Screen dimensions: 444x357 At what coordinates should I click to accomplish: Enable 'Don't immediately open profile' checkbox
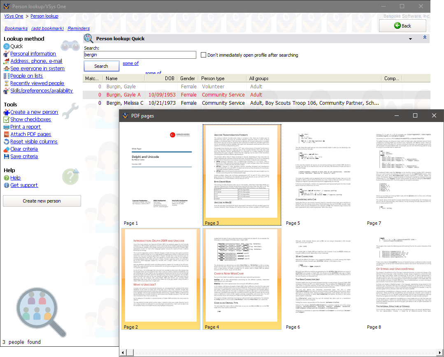click(203, 55)
